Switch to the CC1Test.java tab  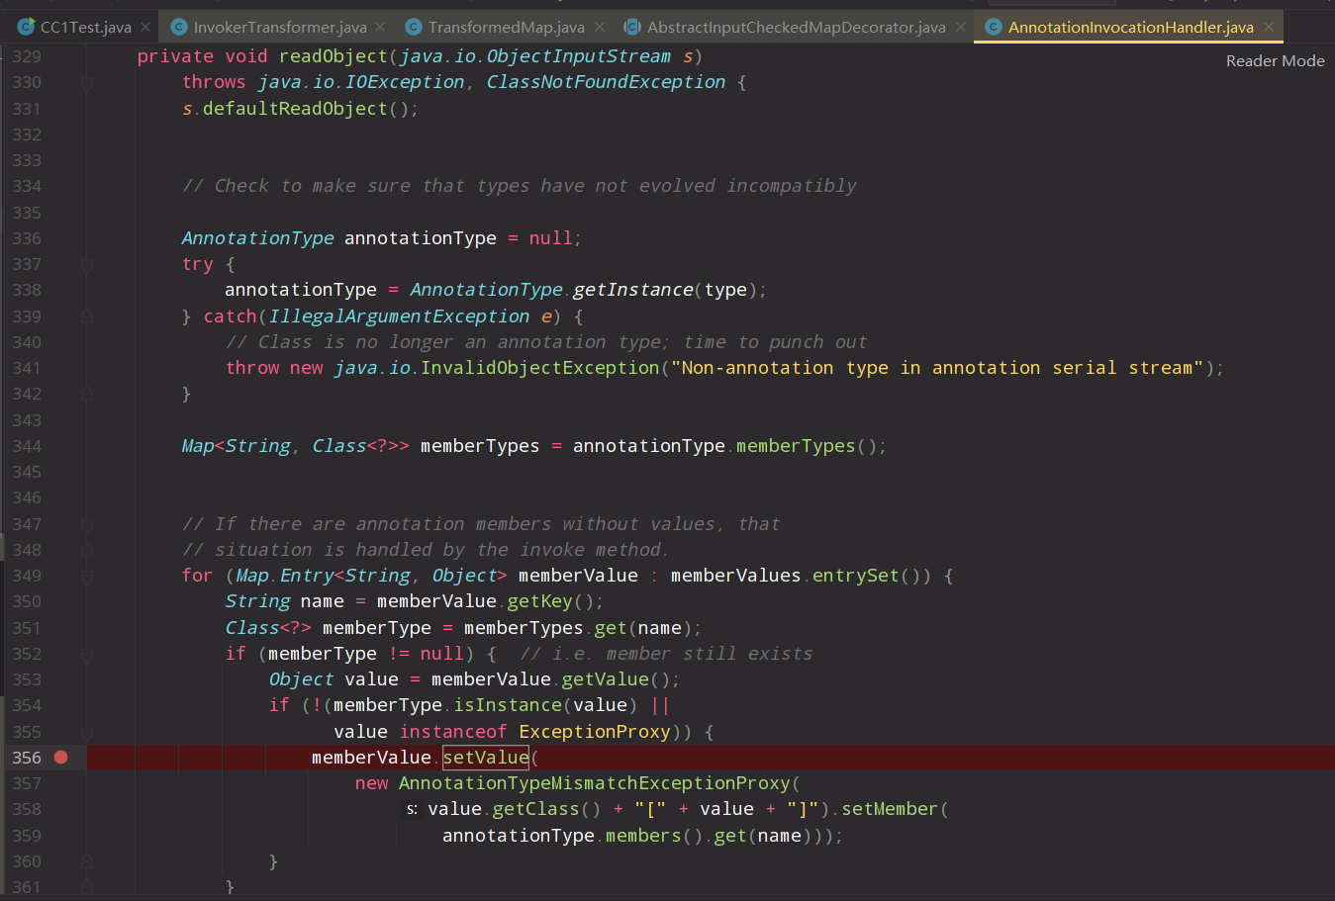pos(85,27)
